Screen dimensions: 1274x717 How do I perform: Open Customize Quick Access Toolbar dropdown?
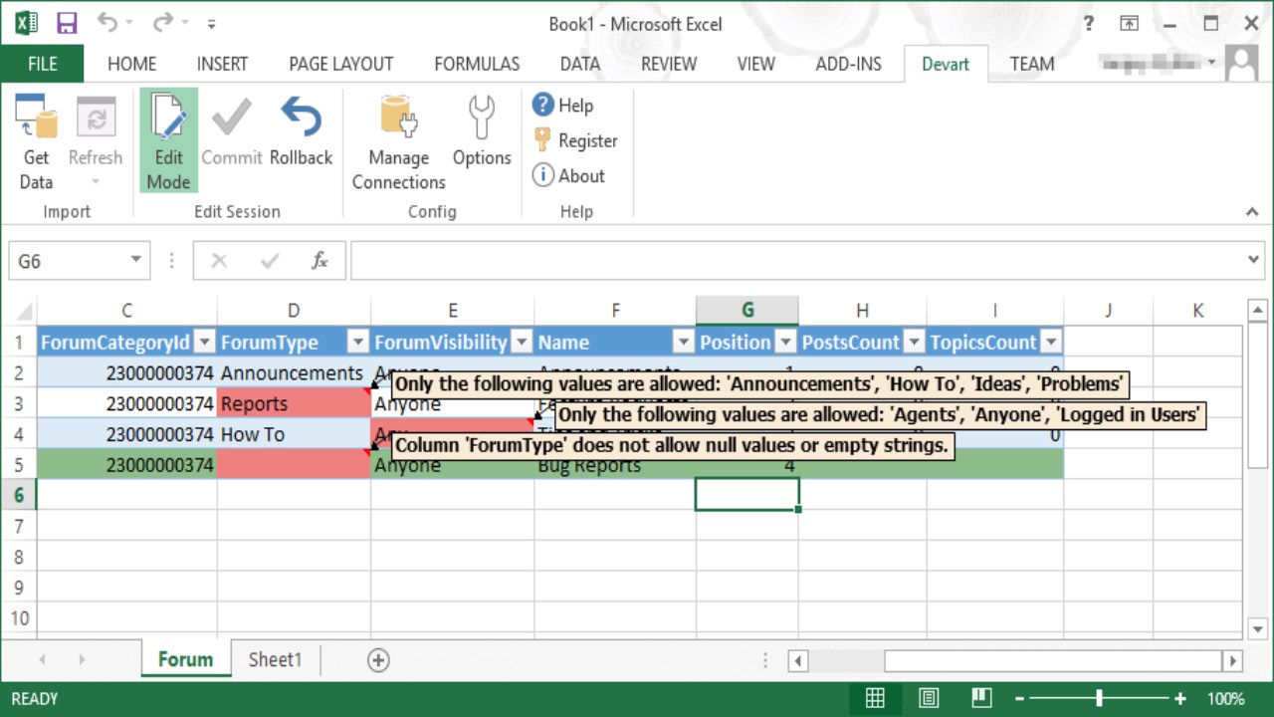tap(211, 24)
